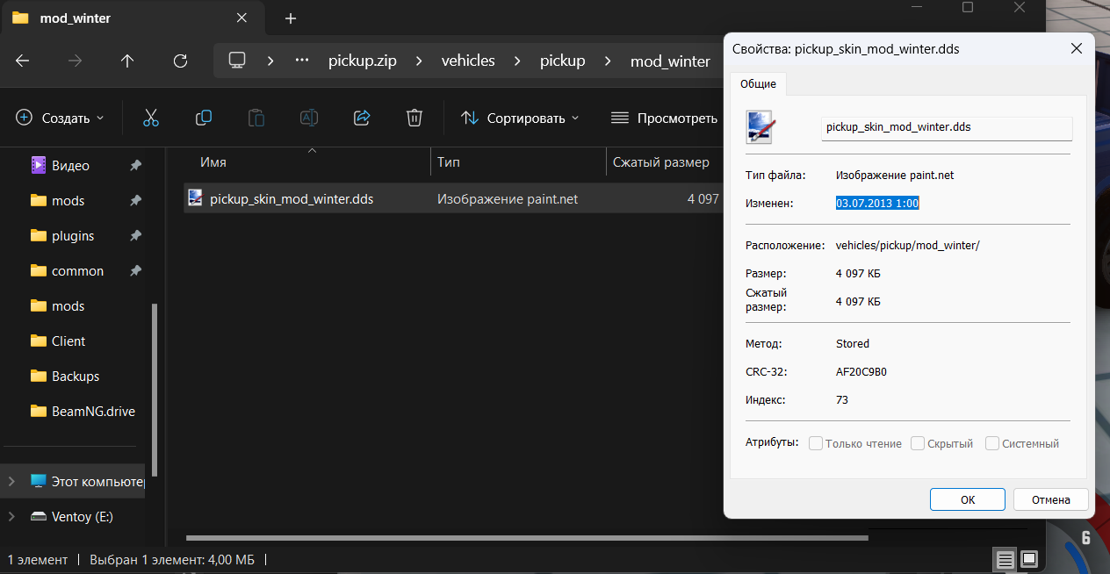Navigate to mod_winter breadcrumb
1110x574 pixels.
[670, 61]
